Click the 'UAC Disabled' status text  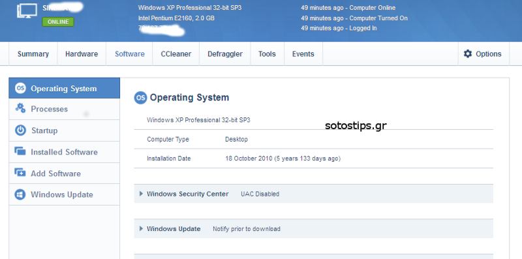(260, 194)
